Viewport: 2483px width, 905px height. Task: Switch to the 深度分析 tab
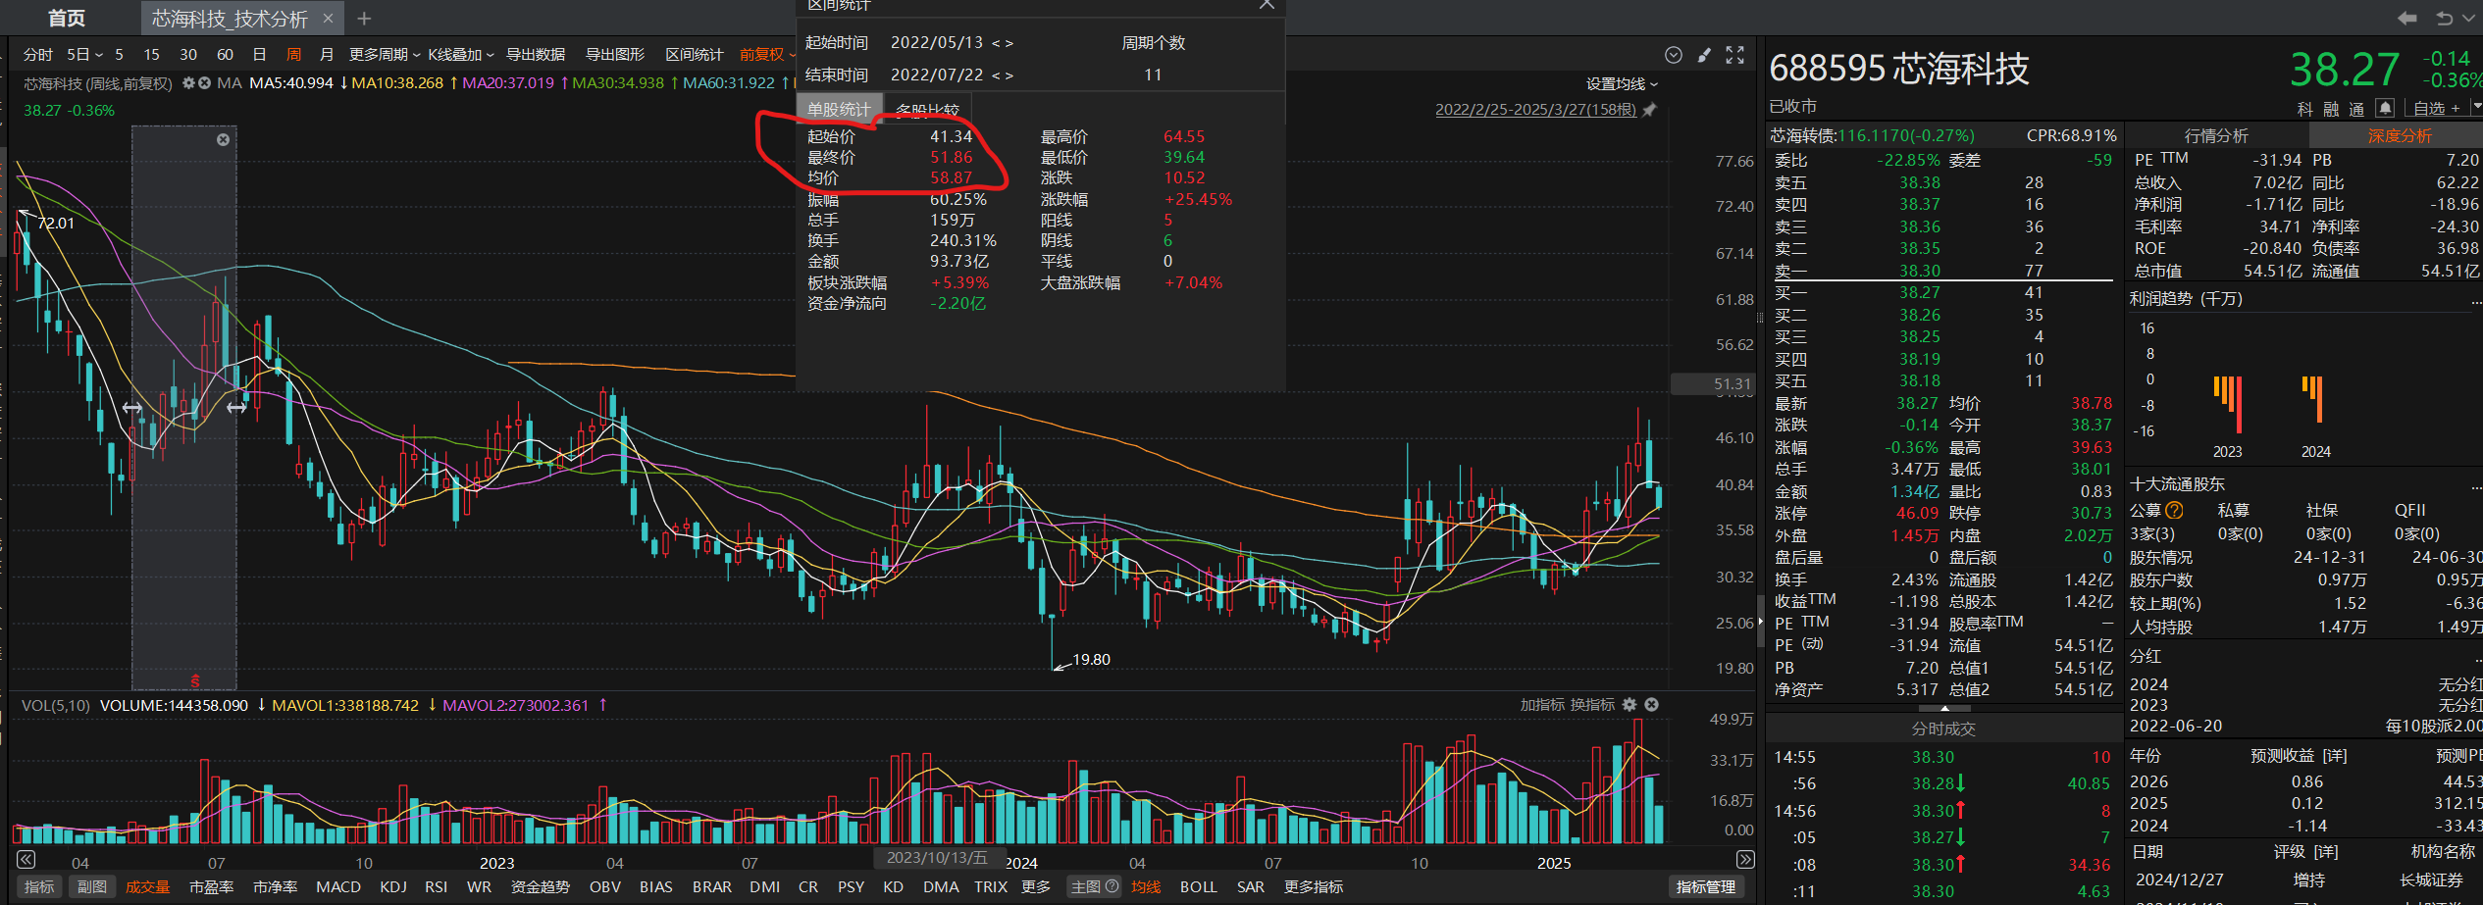2400,135
